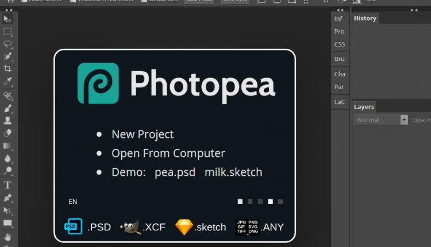Collapse the History panel column arrows

pos(414,10)
